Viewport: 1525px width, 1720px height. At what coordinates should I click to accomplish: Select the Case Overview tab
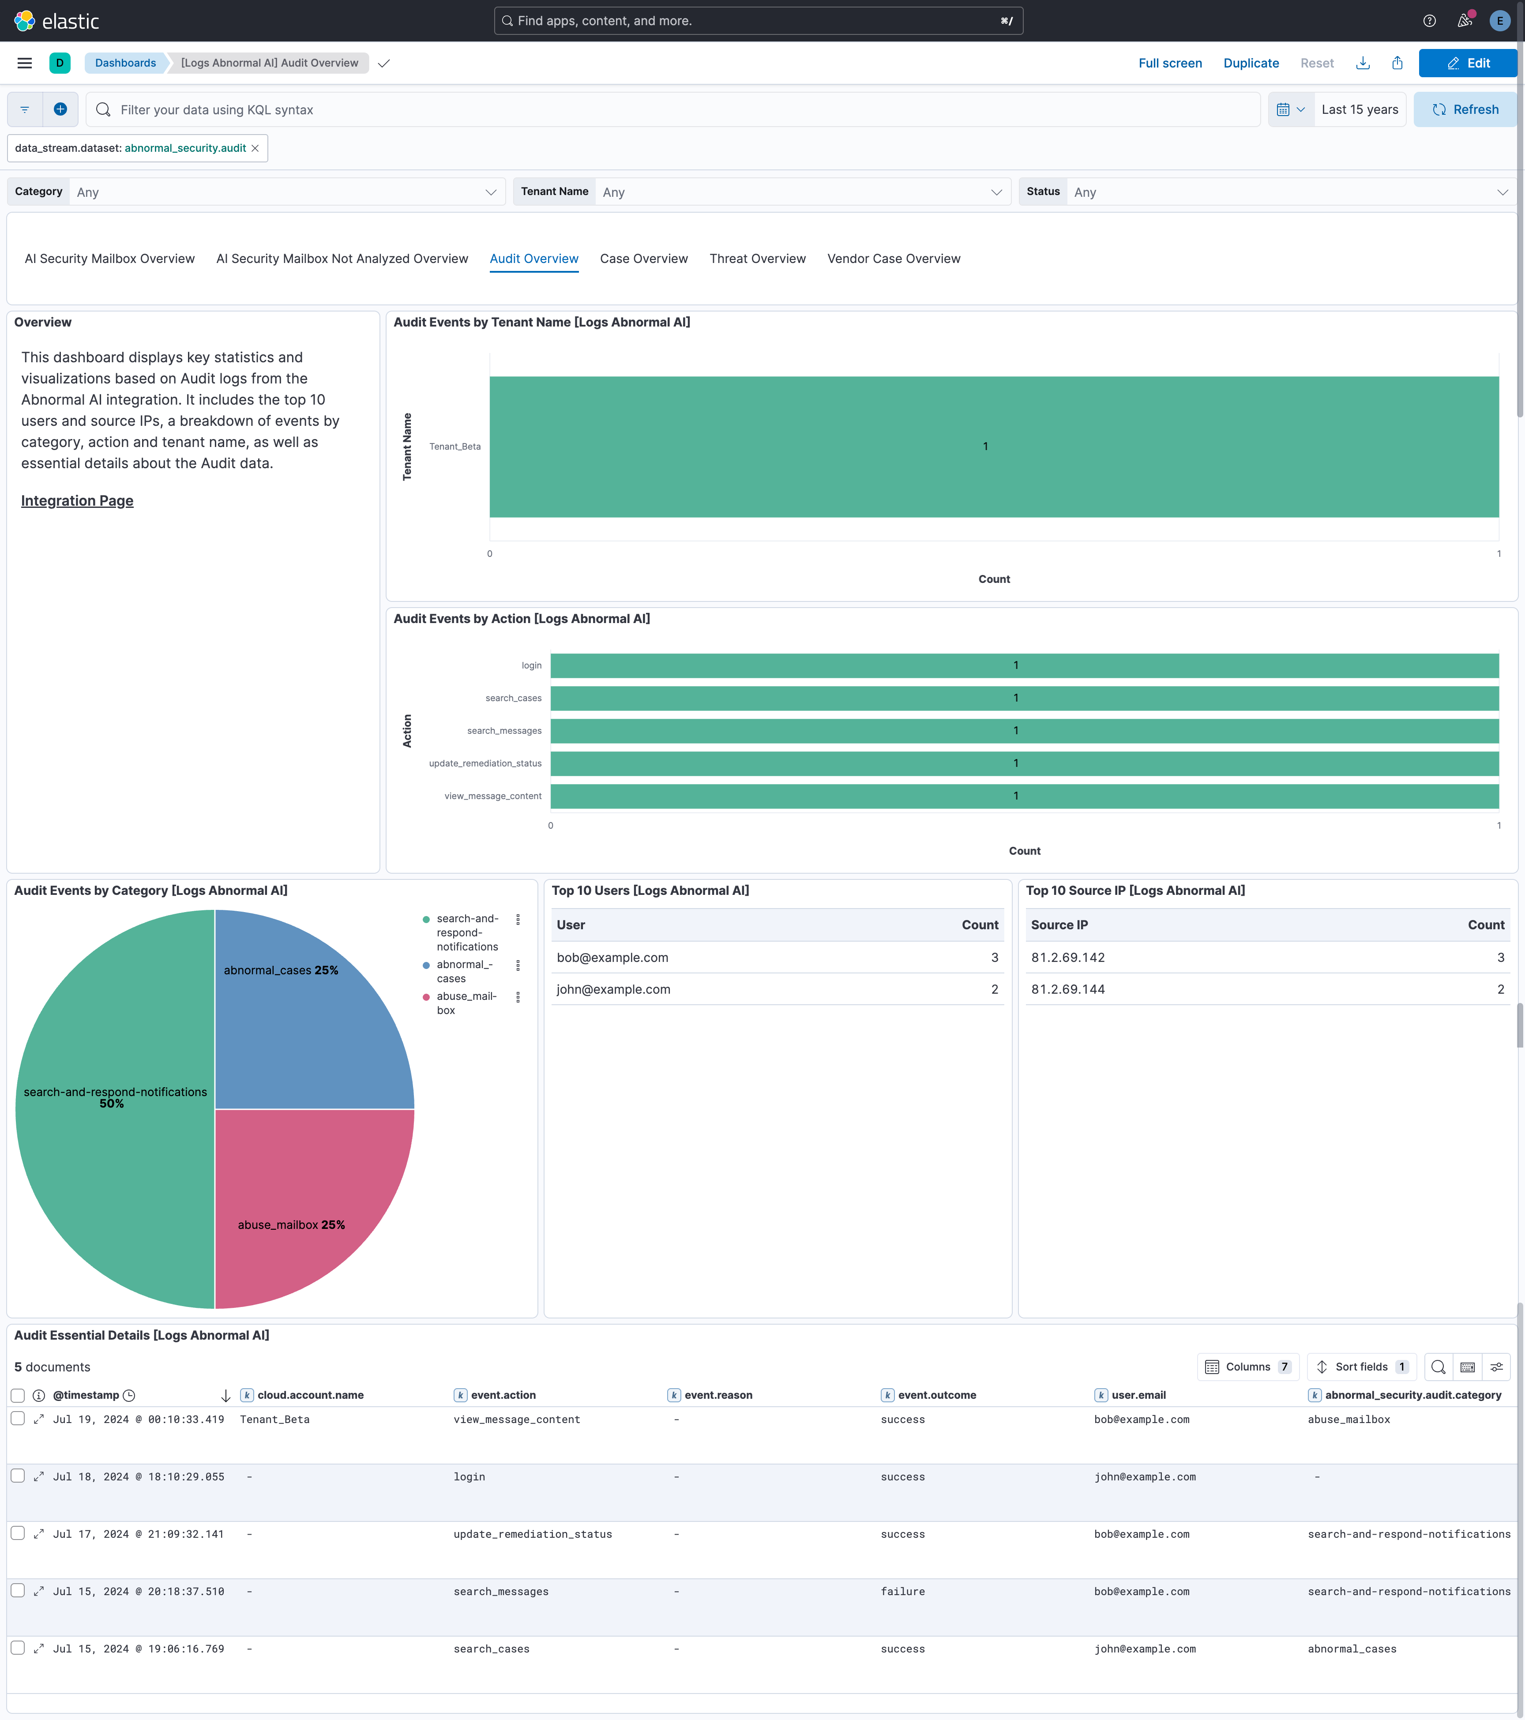point(643,258)
